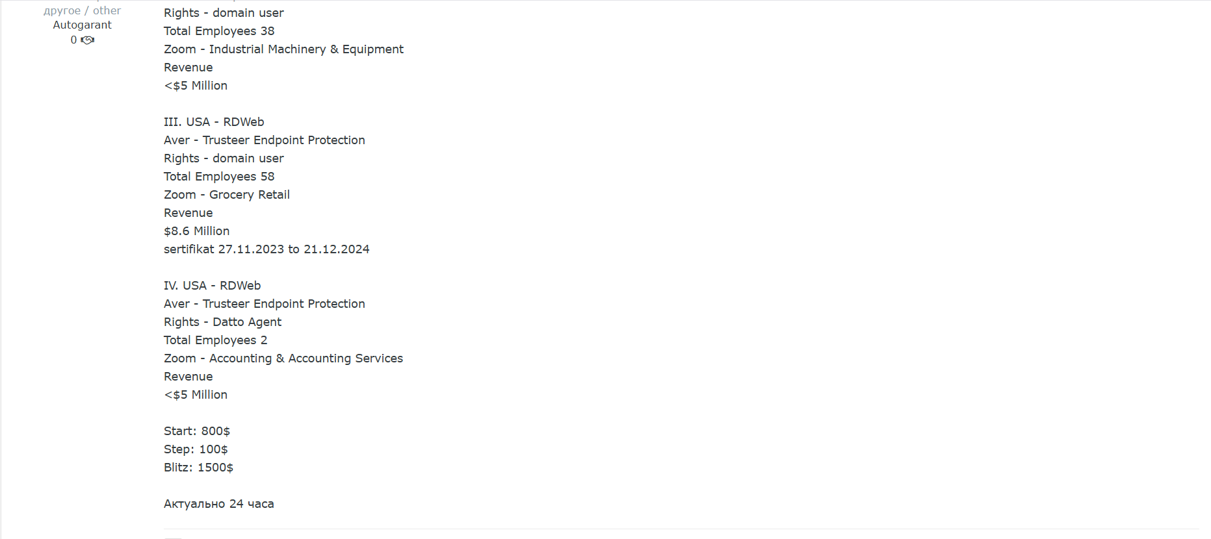Screen dimensions: 1211x539
Task: Select the 'Step: 100$' line
Action: (196, 449)
